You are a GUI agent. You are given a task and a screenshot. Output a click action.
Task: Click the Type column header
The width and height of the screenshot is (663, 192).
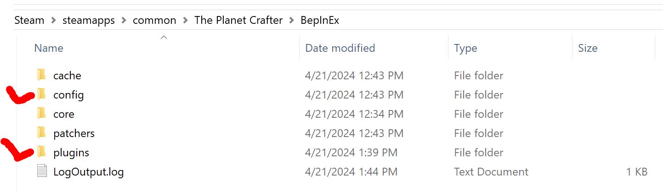click(x=465, y=48)
